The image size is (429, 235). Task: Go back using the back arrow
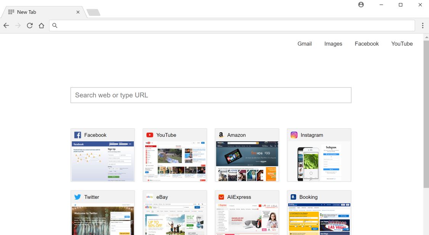point(6,26)
